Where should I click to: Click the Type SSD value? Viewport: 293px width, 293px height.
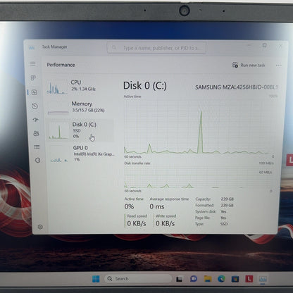point(224,224)
